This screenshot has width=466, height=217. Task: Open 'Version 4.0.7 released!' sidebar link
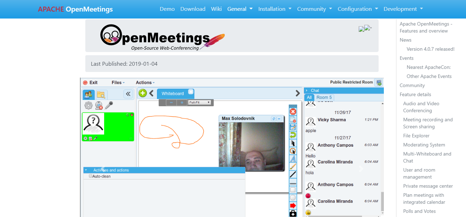click(x=431, y=49)
